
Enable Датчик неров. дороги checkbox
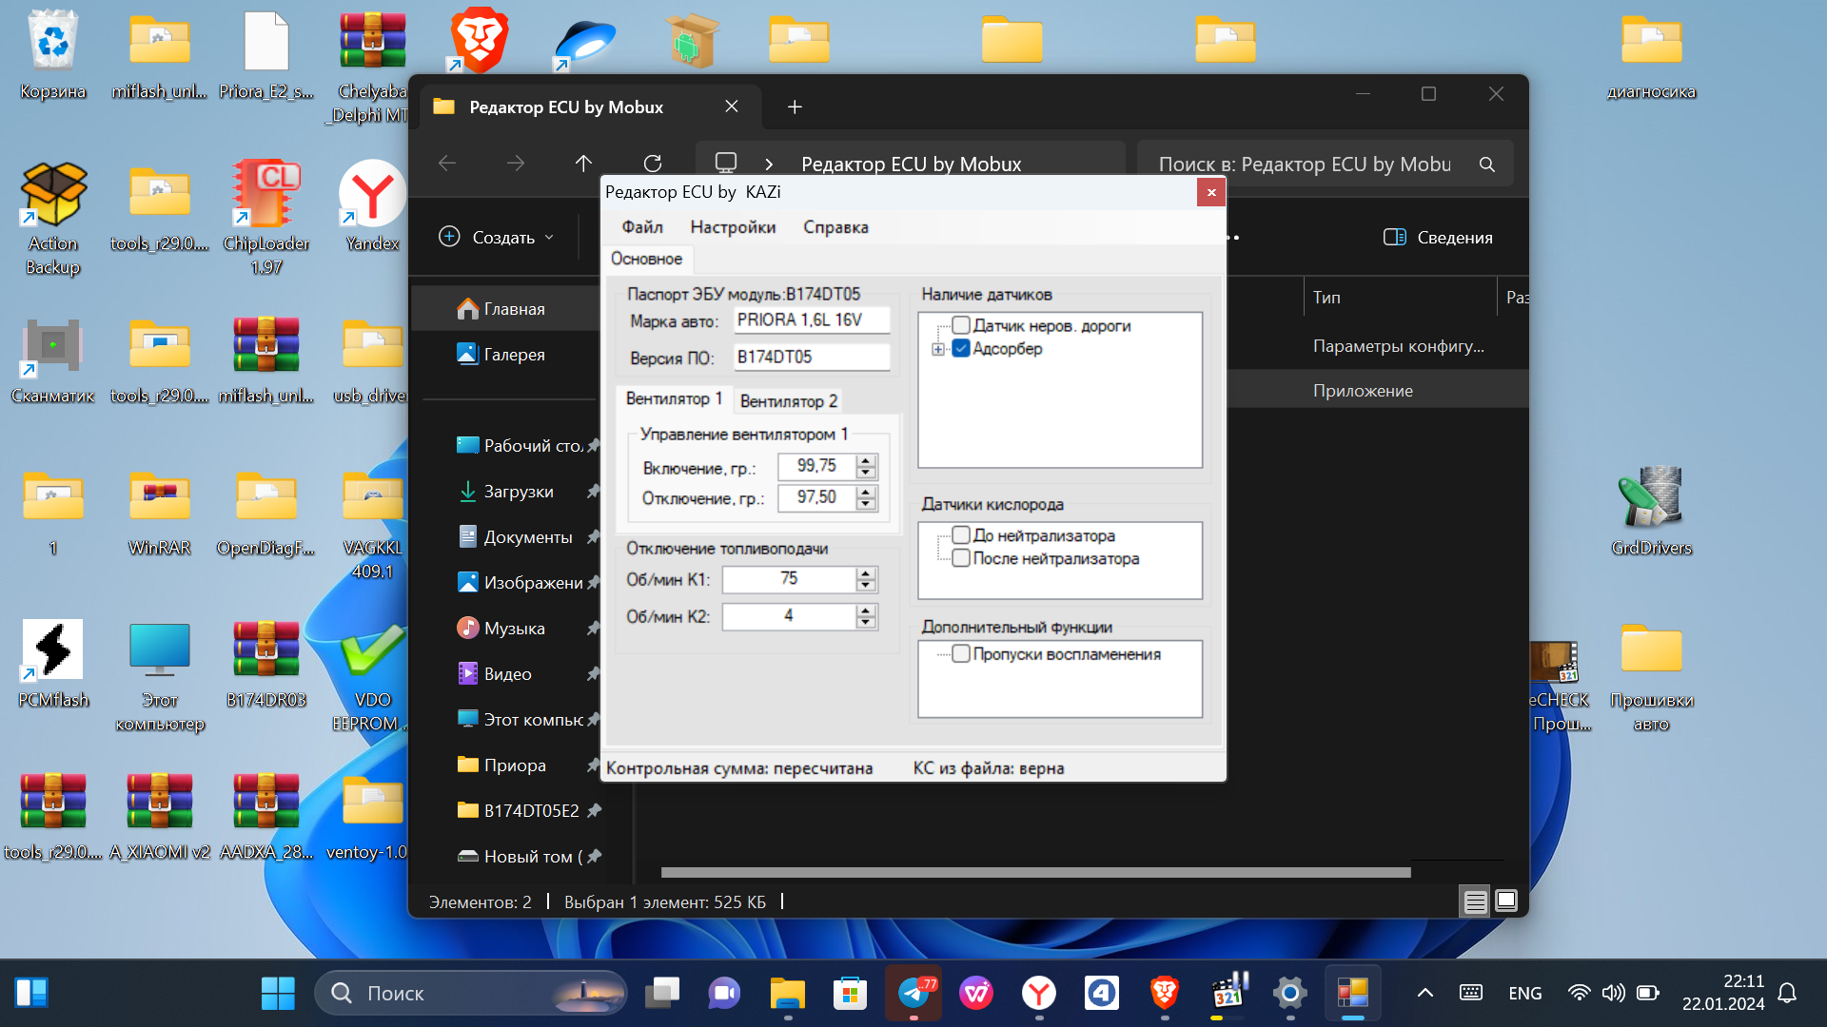click(961, 325)
